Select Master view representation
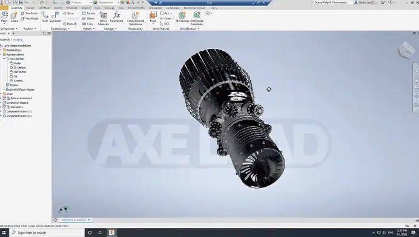This screenshot has width=419, height=237. (x=17, y=63)
